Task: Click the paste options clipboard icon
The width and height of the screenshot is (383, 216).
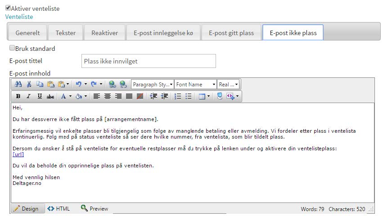Action: tap(61, 84)
